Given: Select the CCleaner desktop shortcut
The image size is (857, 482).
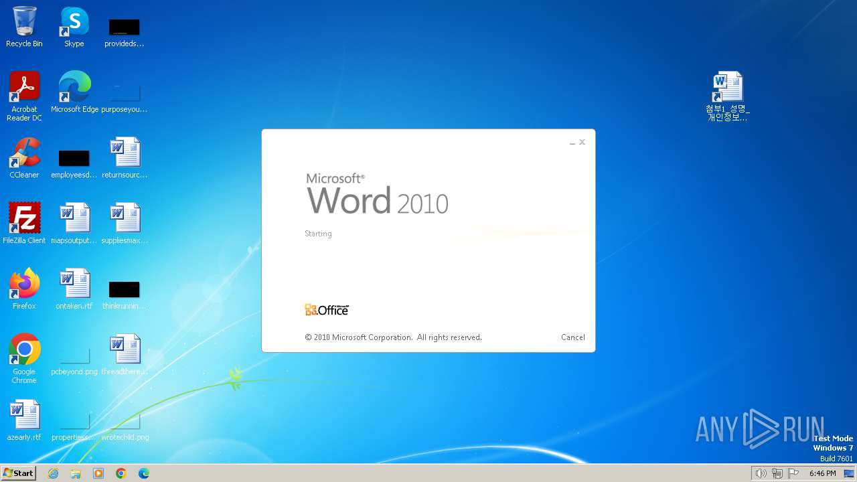Looking at the screenshot, I should [24, 158].
